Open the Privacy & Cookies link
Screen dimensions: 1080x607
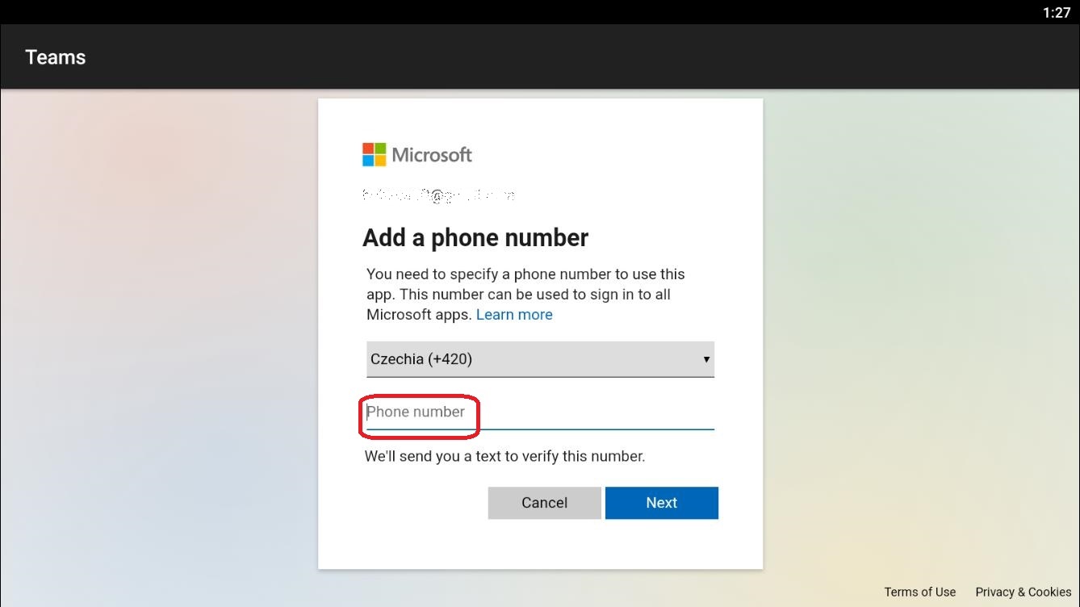pyautogui.click(x=1023, y=592)
